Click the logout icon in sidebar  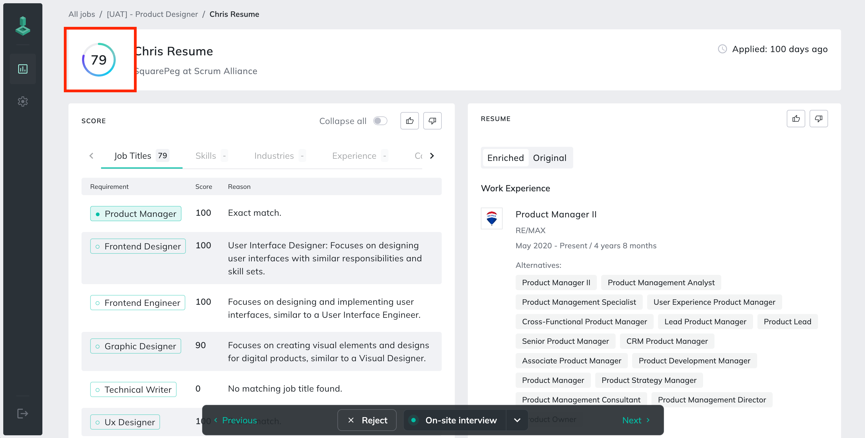pos(23,413)
